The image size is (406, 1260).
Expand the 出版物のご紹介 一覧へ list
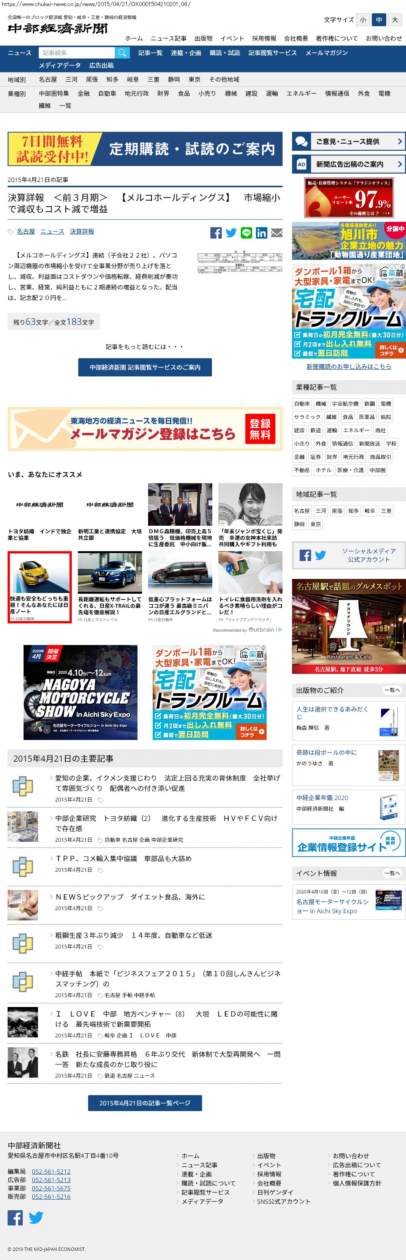click(392, 690)
